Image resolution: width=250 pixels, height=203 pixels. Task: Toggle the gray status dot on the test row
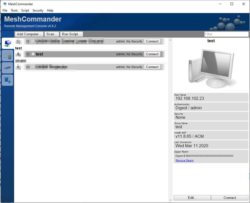pyautogui.click(x=28, y=54)
